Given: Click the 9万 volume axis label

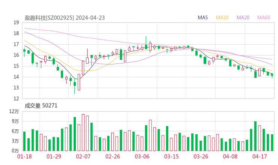Looking at the screenshot, I should click(x=15, y=121).
